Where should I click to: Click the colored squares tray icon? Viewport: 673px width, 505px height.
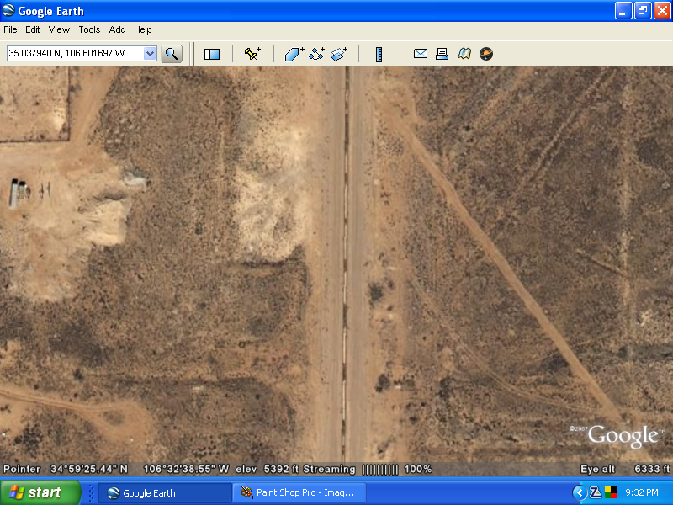click(x=611, y=492)
